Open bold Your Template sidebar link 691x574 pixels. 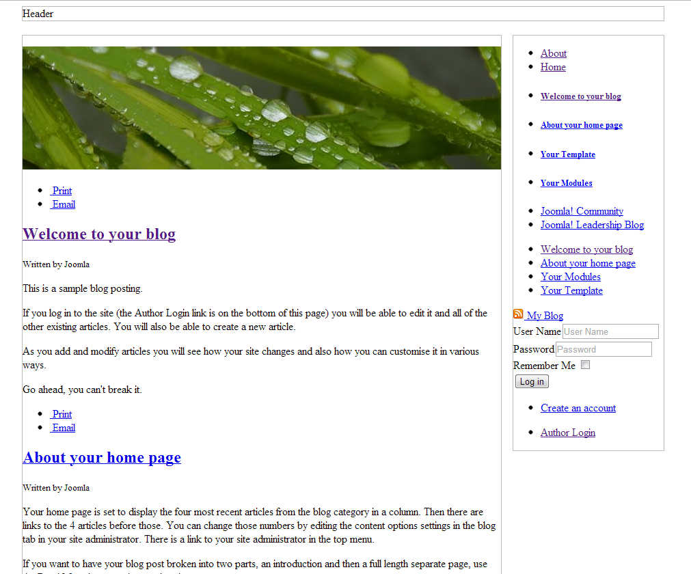point(568,154)
